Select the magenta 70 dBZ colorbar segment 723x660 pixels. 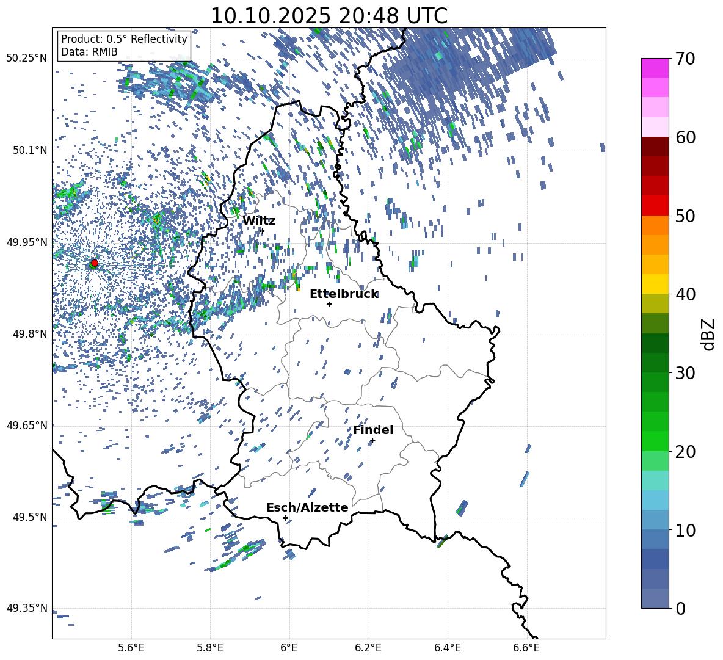tap(655, 68)
